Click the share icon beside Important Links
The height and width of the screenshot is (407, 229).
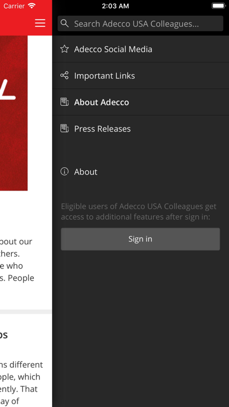click(x=64, y=75)
